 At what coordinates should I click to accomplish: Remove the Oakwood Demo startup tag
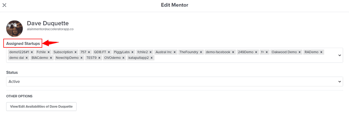pos(300,52)
